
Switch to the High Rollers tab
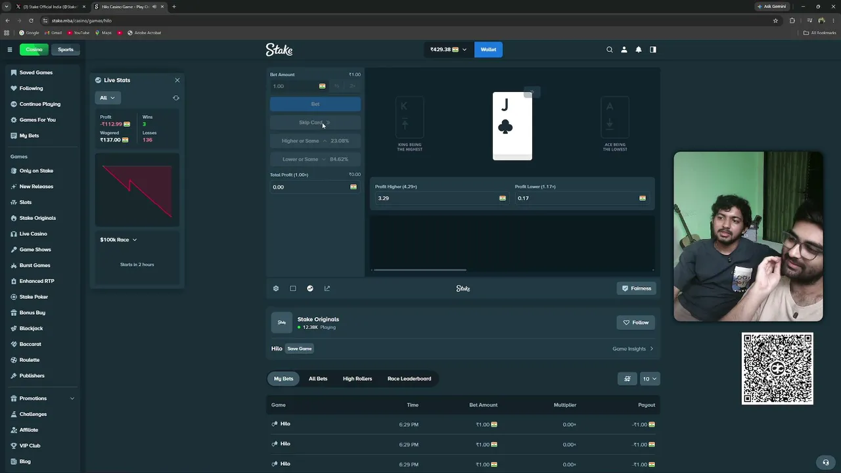[x=357, y=378]
